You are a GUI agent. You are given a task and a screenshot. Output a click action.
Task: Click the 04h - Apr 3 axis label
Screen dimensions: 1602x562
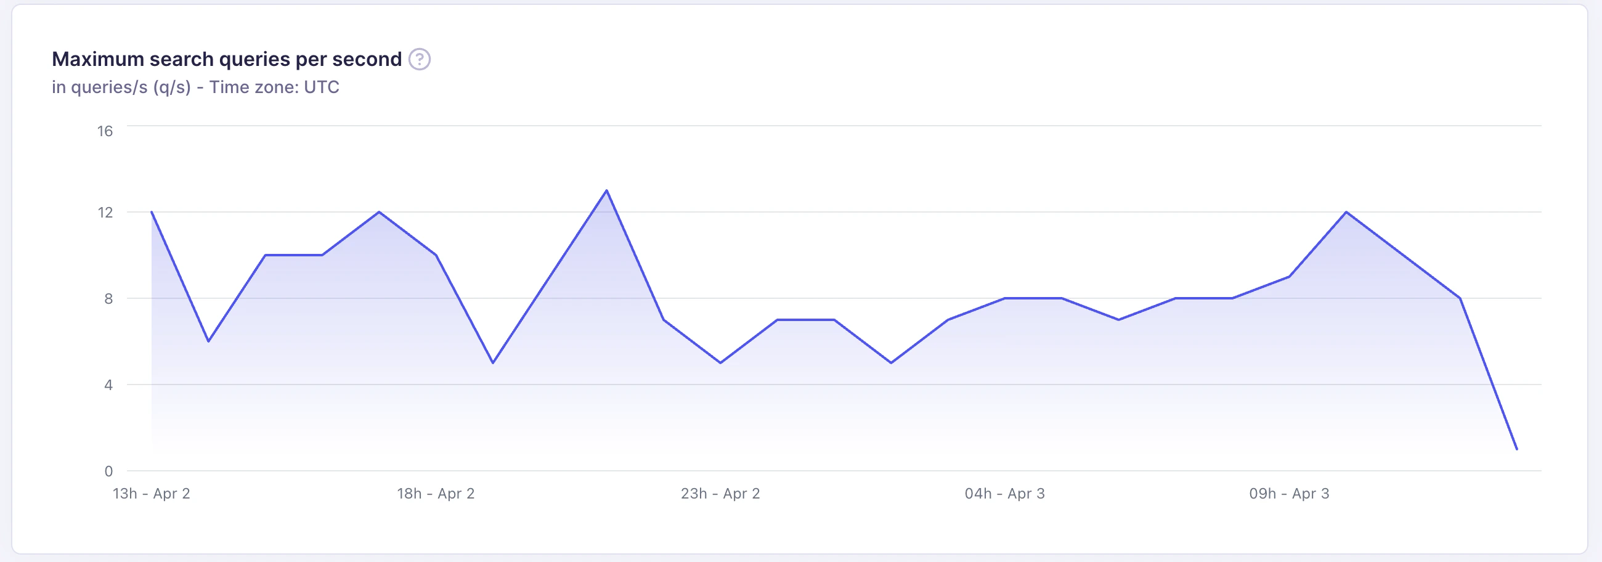tap(1005, 493)
